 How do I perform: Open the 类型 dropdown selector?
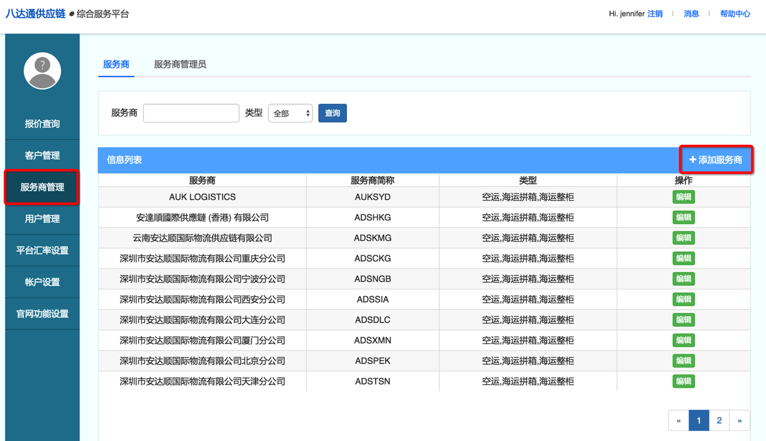(x=290, y=113)
